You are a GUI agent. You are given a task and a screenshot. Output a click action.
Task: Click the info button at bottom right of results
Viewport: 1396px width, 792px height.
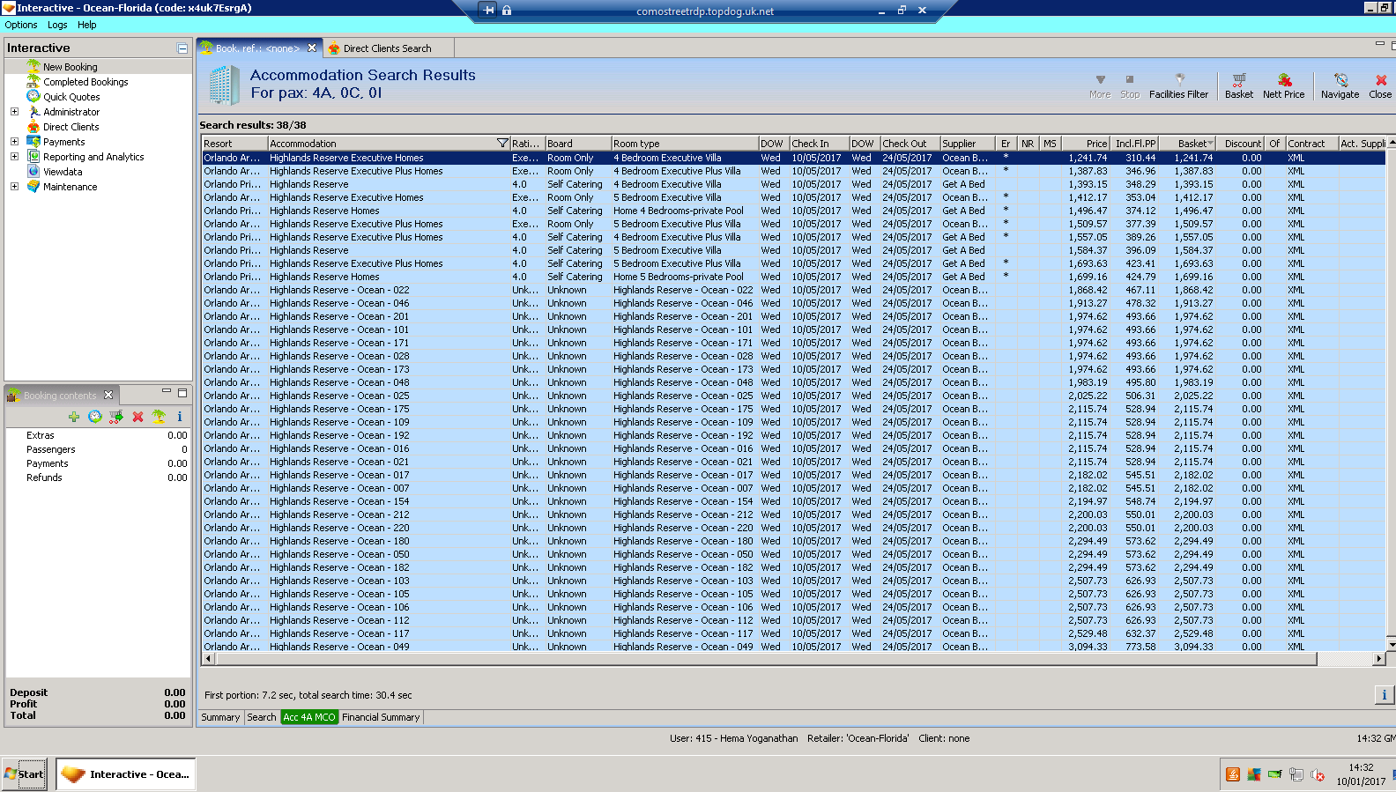coord(1384,694)
